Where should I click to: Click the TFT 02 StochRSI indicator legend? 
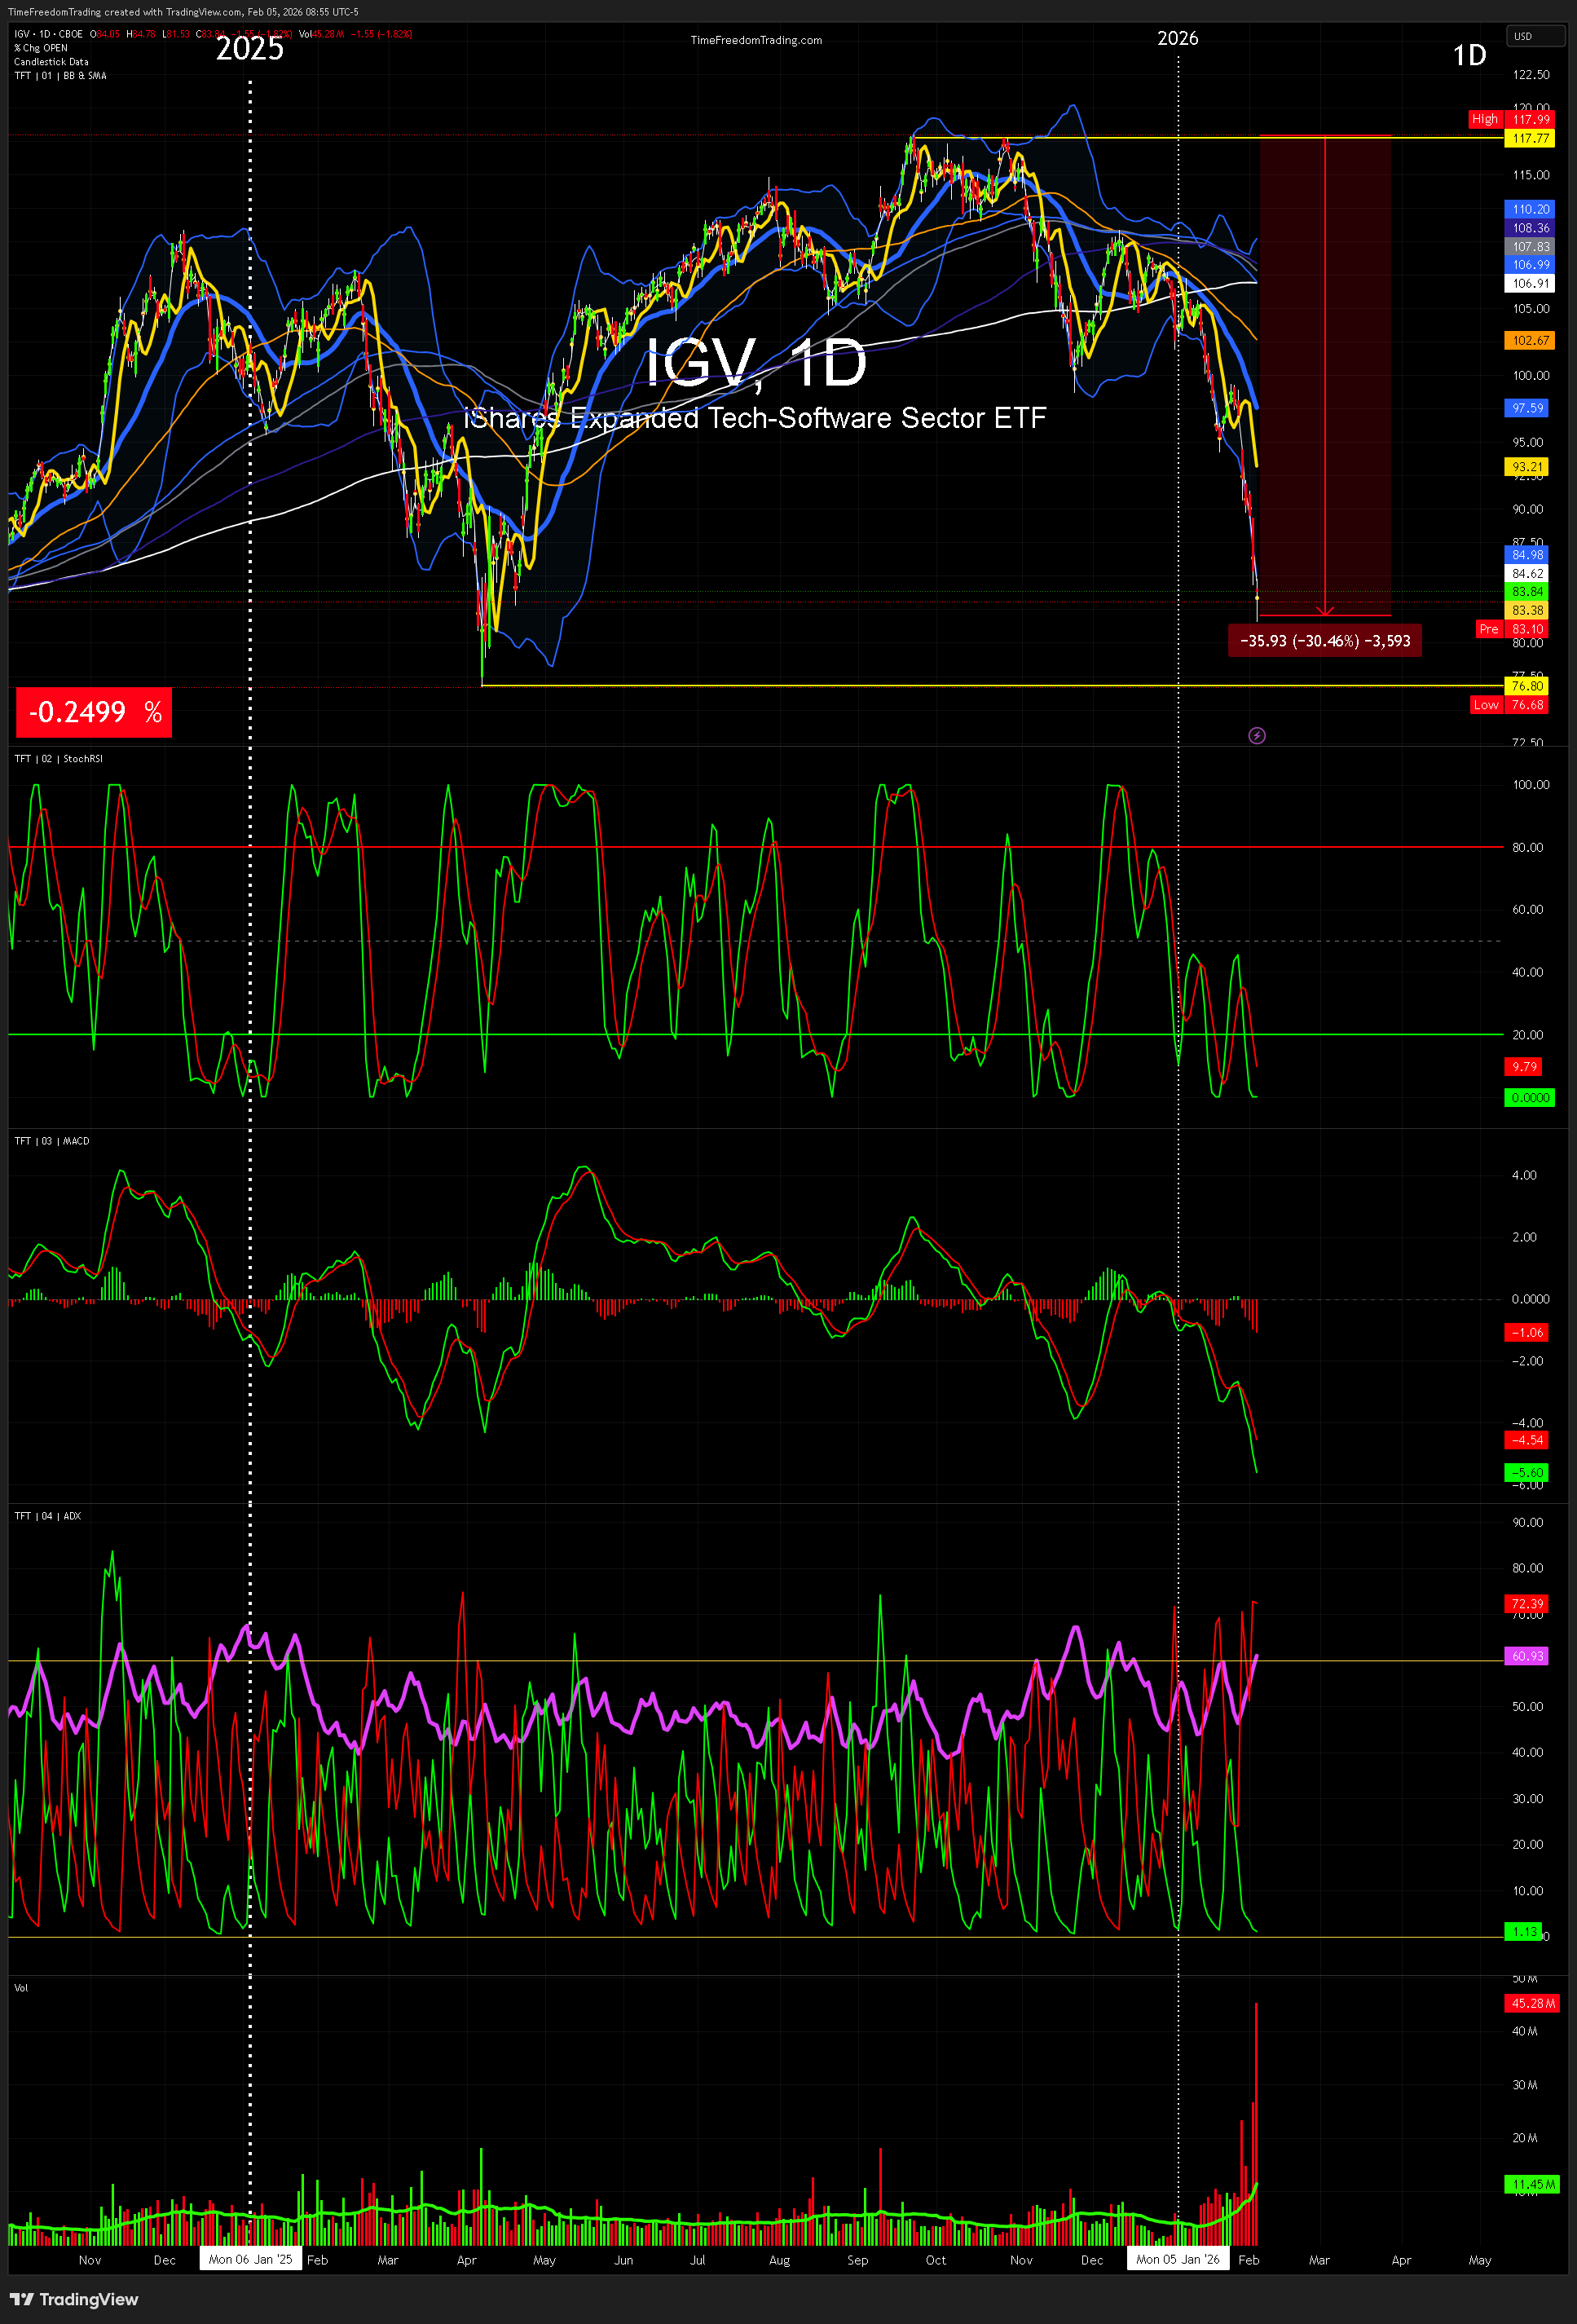pos(59,759)
